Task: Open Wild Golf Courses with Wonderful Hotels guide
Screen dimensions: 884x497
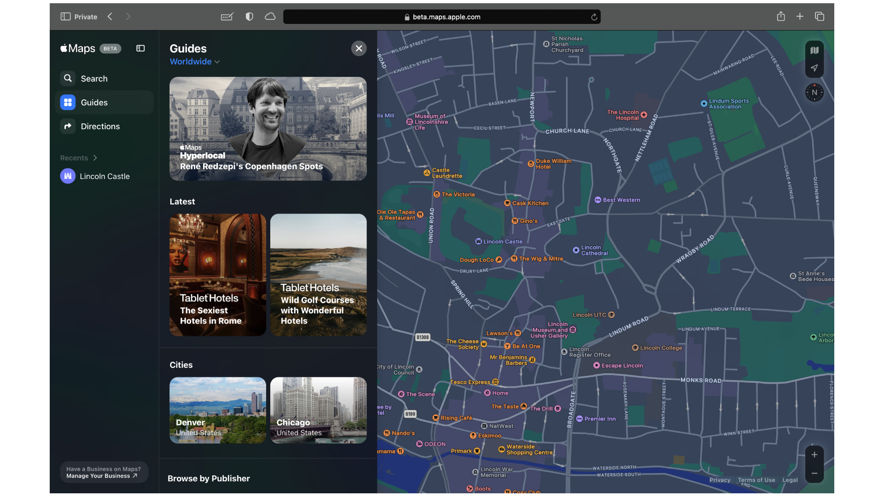Action: 319,275
